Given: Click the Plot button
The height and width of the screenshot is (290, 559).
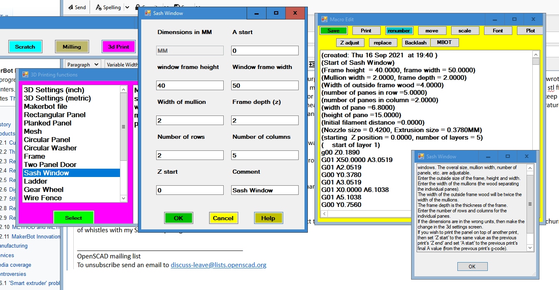Looking at the screenshot, I should coord(530,31).
